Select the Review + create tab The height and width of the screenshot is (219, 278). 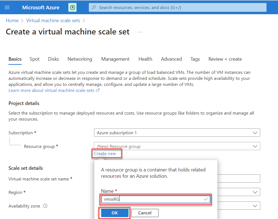225,59
